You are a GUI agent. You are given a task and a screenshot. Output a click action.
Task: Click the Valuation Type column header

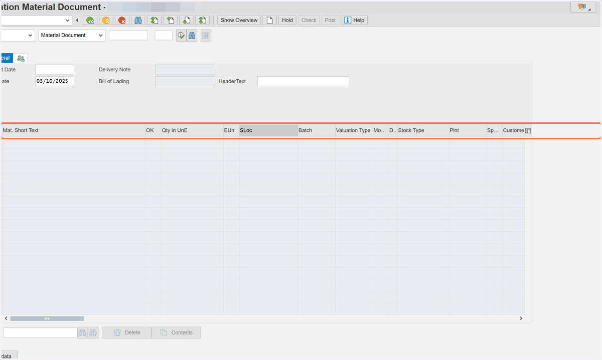pyautogui.click(x=354, y=130)
